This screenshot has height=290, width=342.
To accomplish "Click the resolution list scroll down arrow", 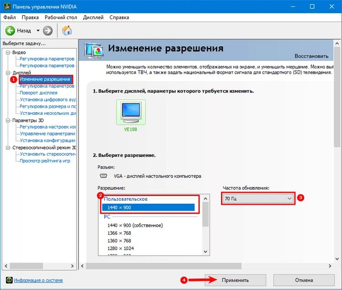I will point(205,252).
